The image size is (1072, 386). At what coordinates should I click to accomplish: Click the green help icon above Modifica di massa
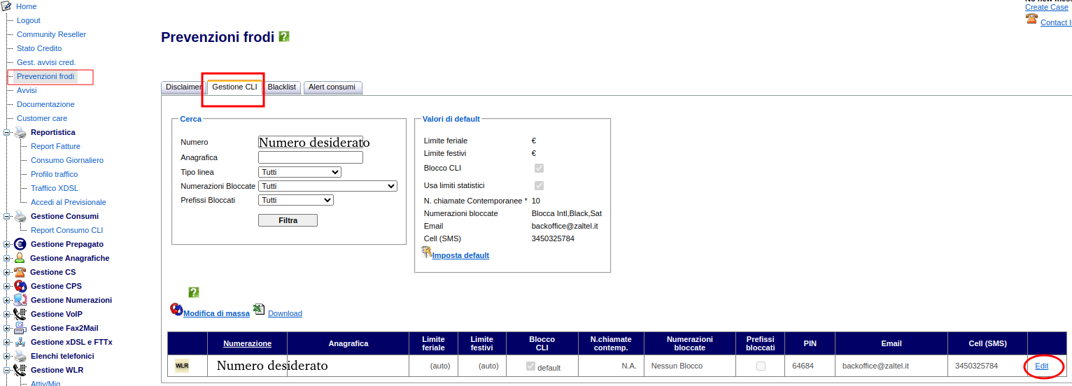pyautogui.click(x=194, y=292)
